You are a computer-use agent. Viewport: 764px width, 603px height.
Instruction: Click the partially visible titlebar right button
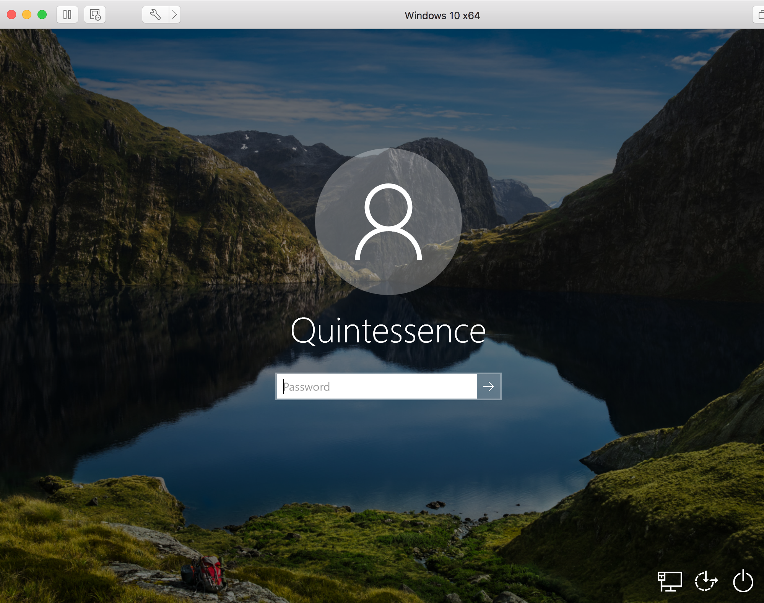(759, 15)
